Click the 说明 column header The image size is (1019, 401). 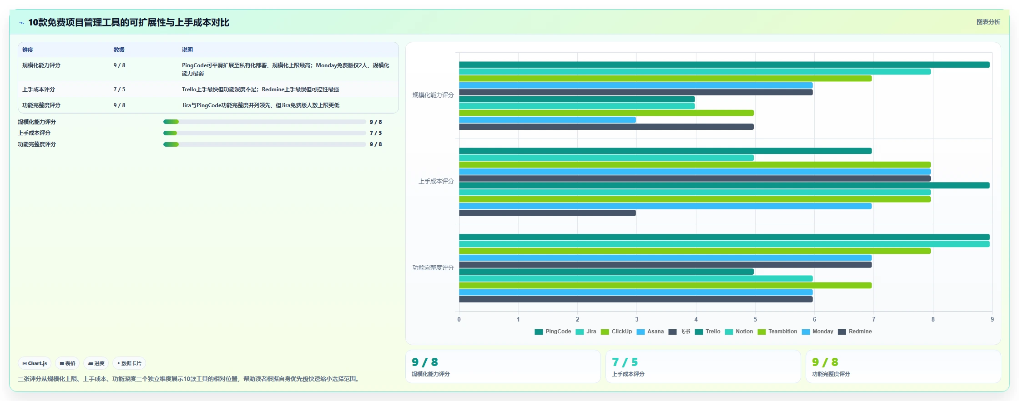(187, 50)
